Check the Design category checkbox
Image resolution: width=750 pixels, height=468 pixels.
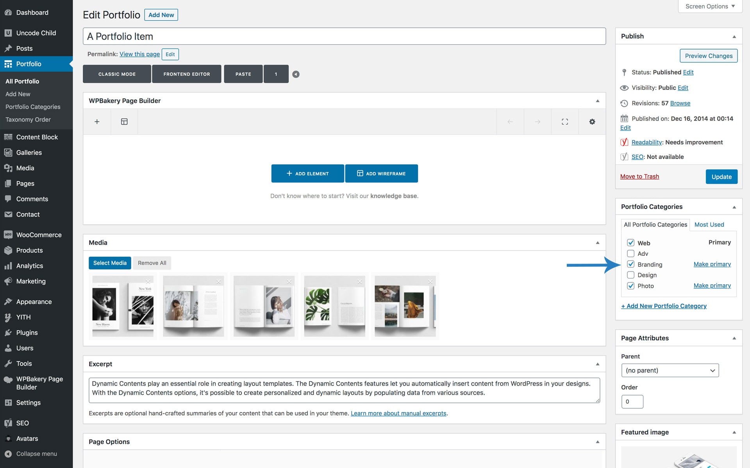[630, 275]
